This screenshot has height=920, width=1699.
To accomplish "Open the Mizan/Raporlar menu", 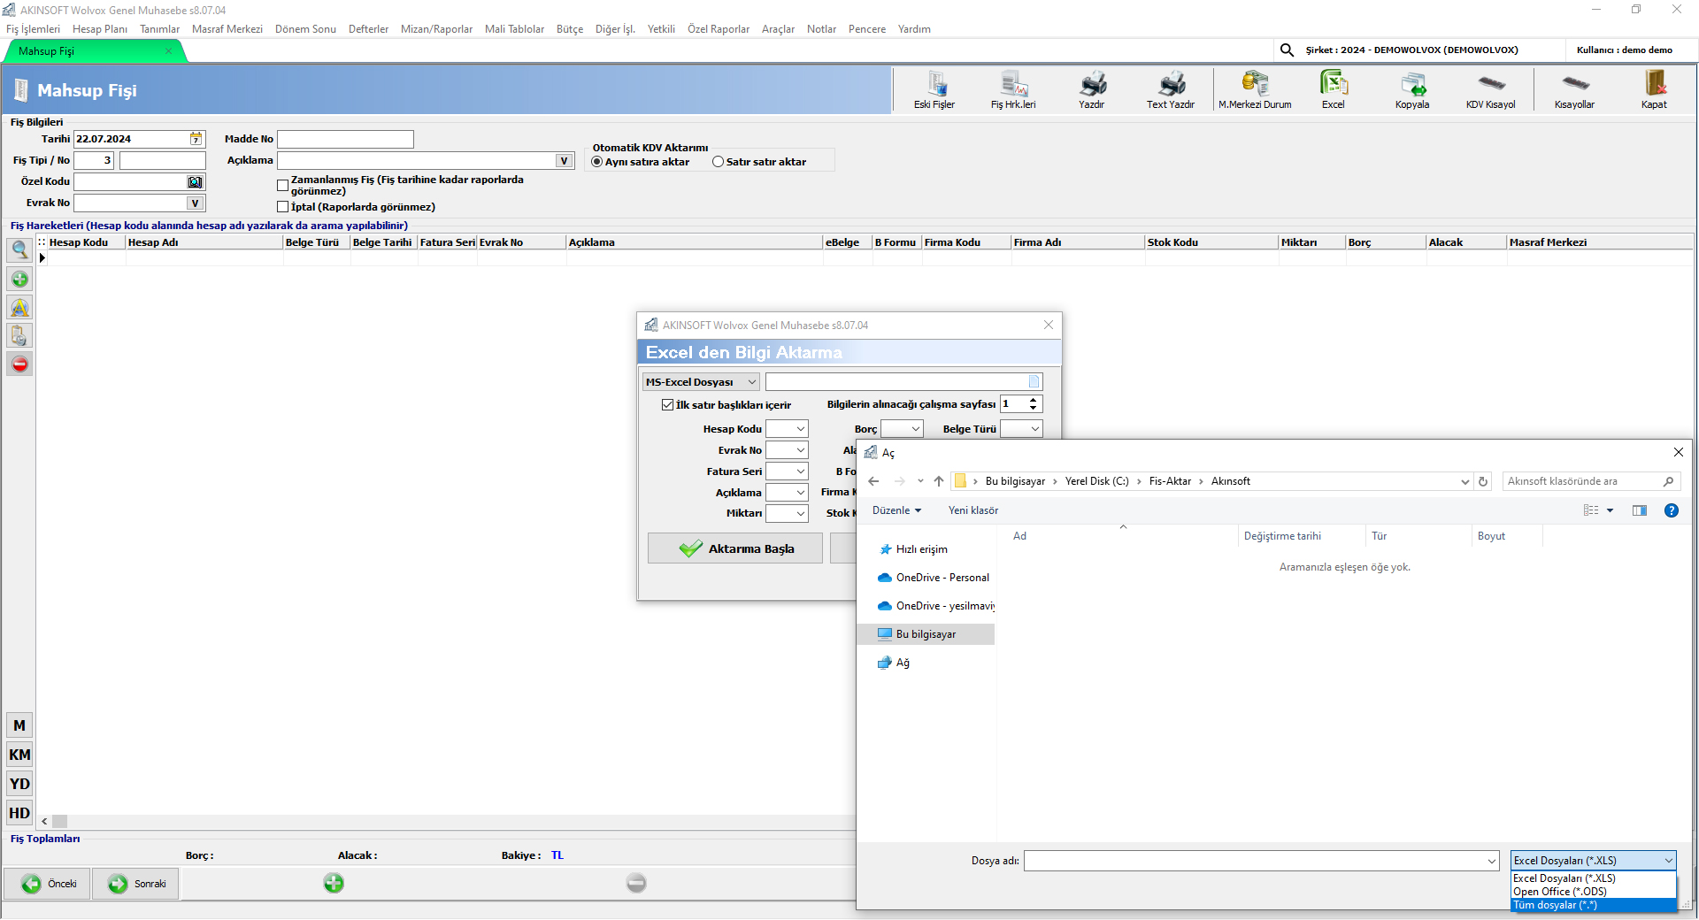I will (436, 29).
